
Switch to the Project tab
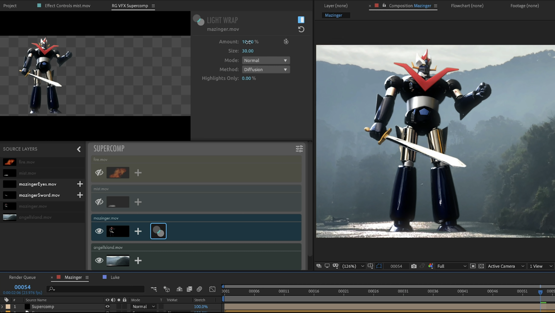pos(10,6)
